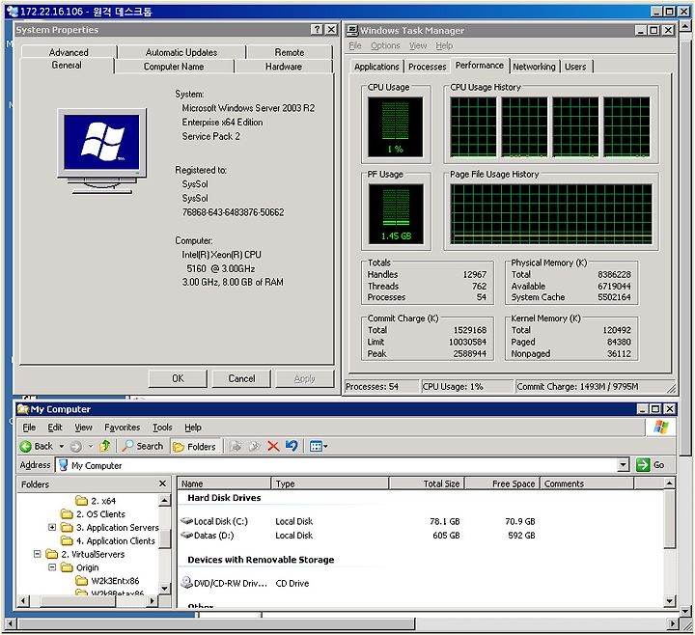Sort by Total Size column header

427,483
